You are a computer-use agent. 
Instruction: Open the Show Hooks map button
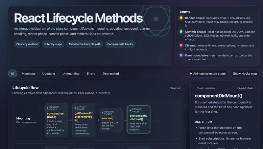click(245, 74)
